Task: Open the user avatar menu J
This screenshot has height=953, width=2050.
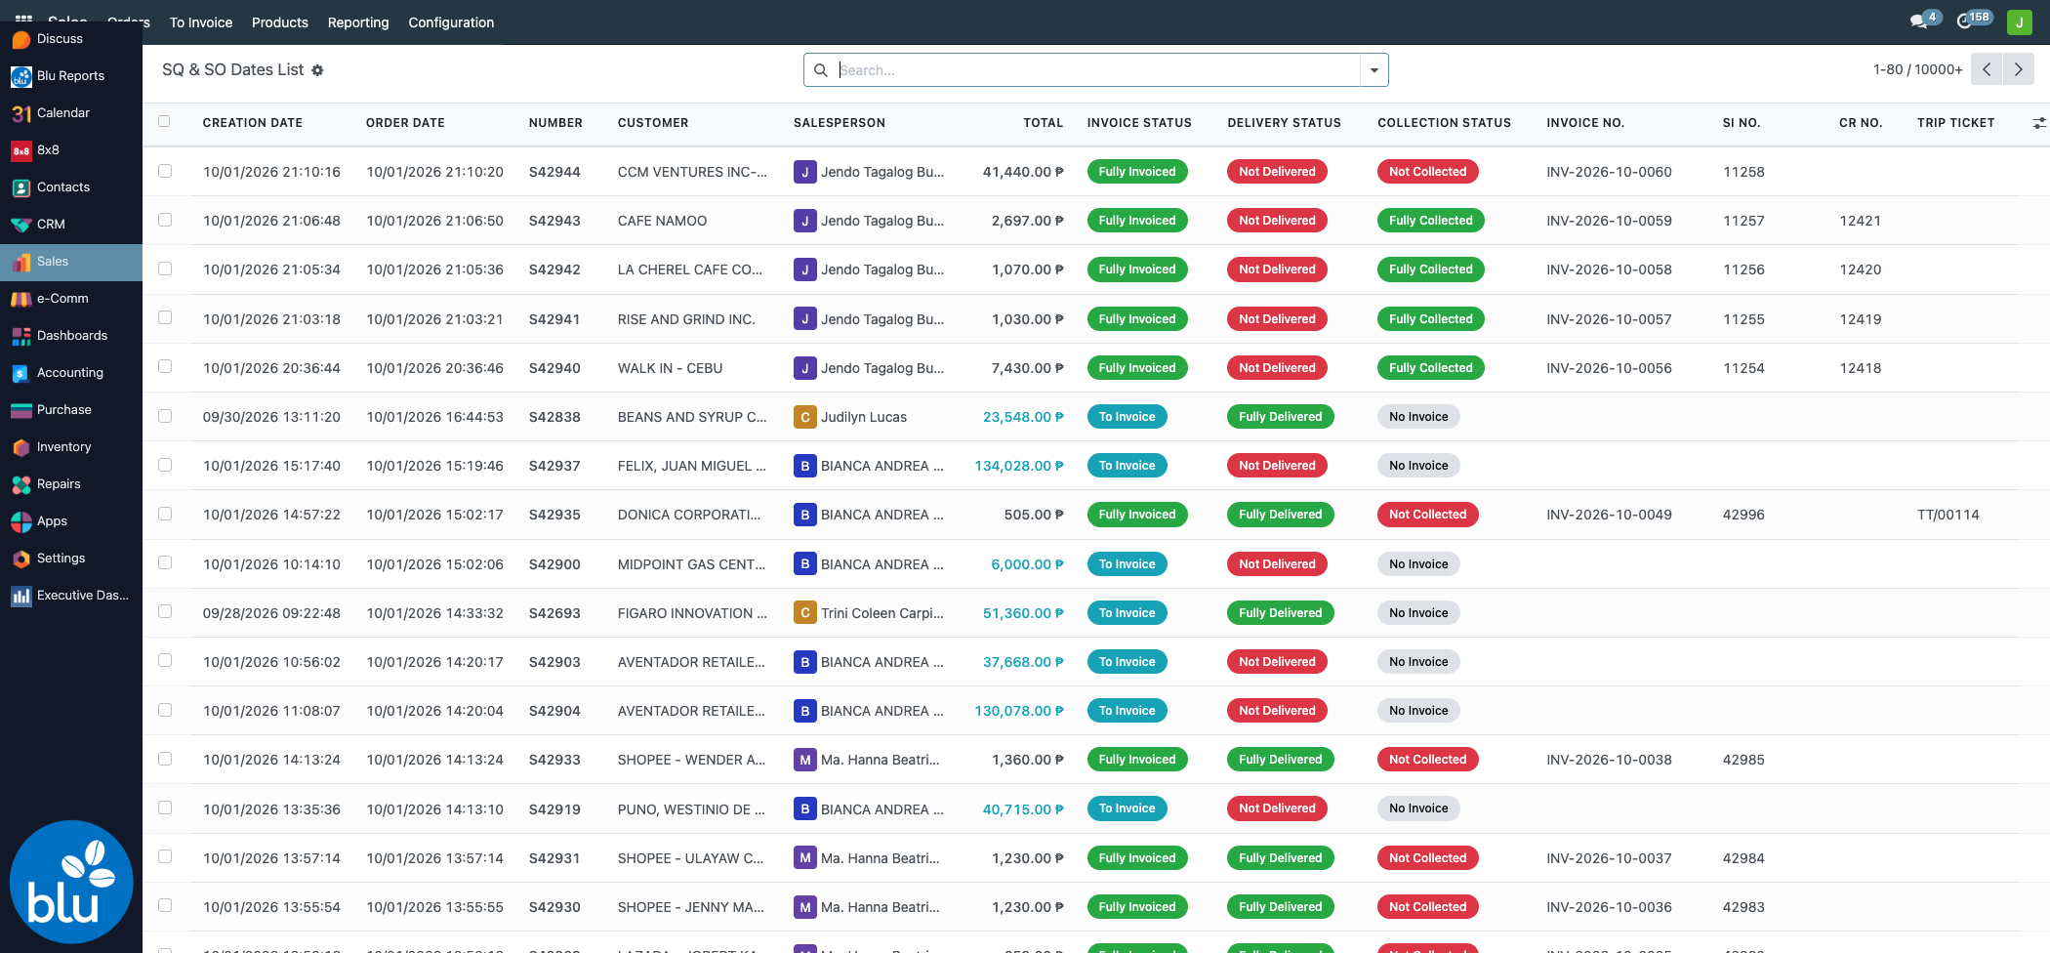Action: coord(2020,21)
